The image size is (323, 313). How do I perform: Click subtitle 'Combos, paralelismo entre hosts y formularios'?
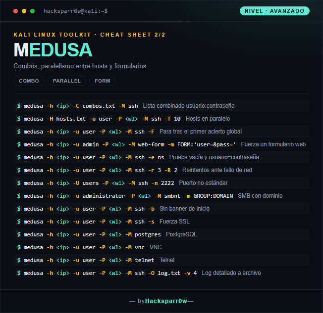click(80, 66)
